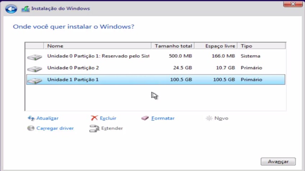Click drive icon of Unidade 0 Partição 1
Viewport: 305px width, 171px height.
pyautogui.click(x=35, y=57)
